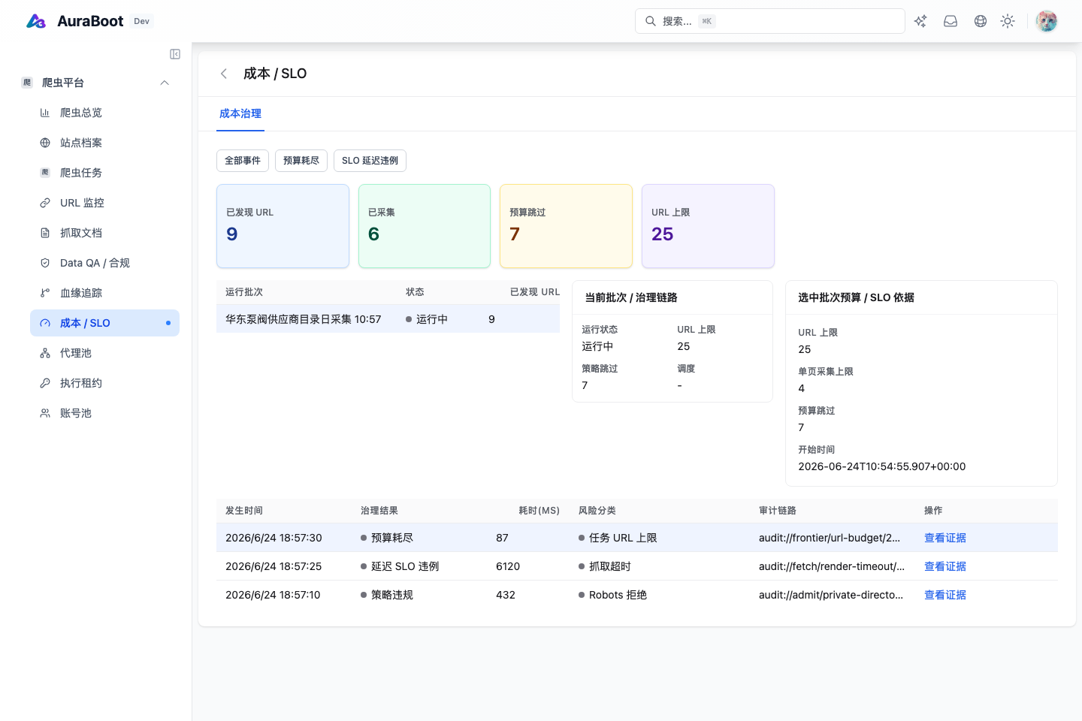Viewport: 1082px width, 721px height.
Task: Open the user avatar menu
Action: tap(1047, 21)
